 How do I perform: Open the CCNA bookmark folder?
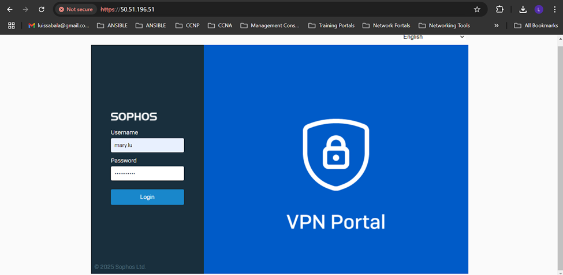point(220,25)
